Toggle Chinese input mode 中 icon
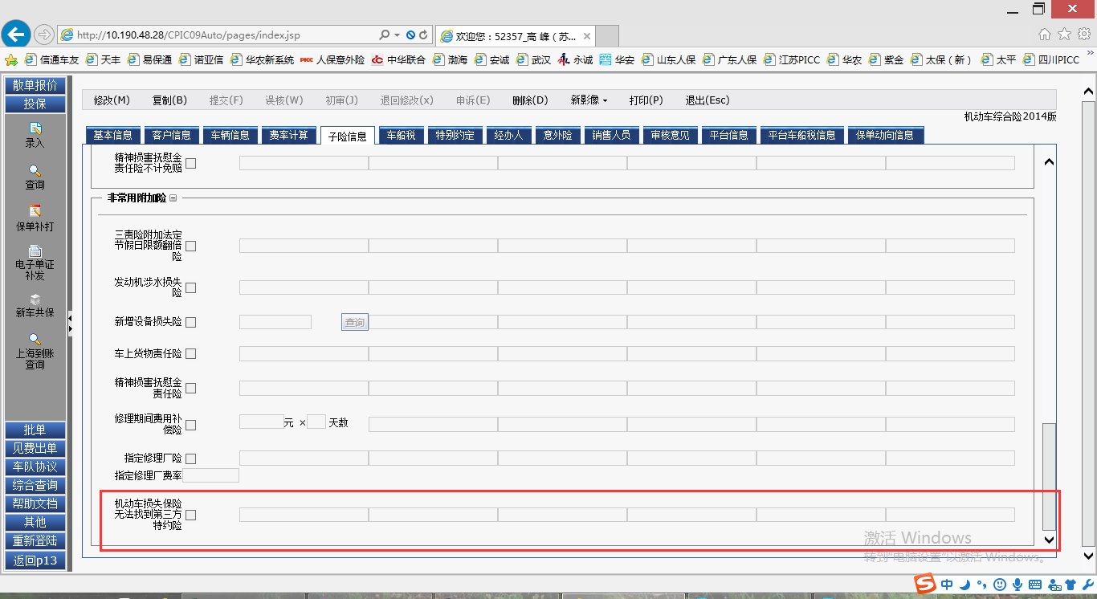 (948, 584)
